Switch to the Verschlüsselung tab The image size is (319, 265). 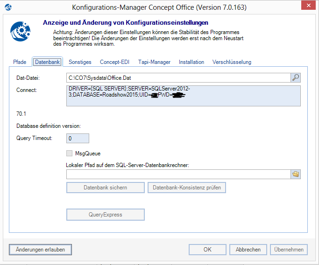232,62
